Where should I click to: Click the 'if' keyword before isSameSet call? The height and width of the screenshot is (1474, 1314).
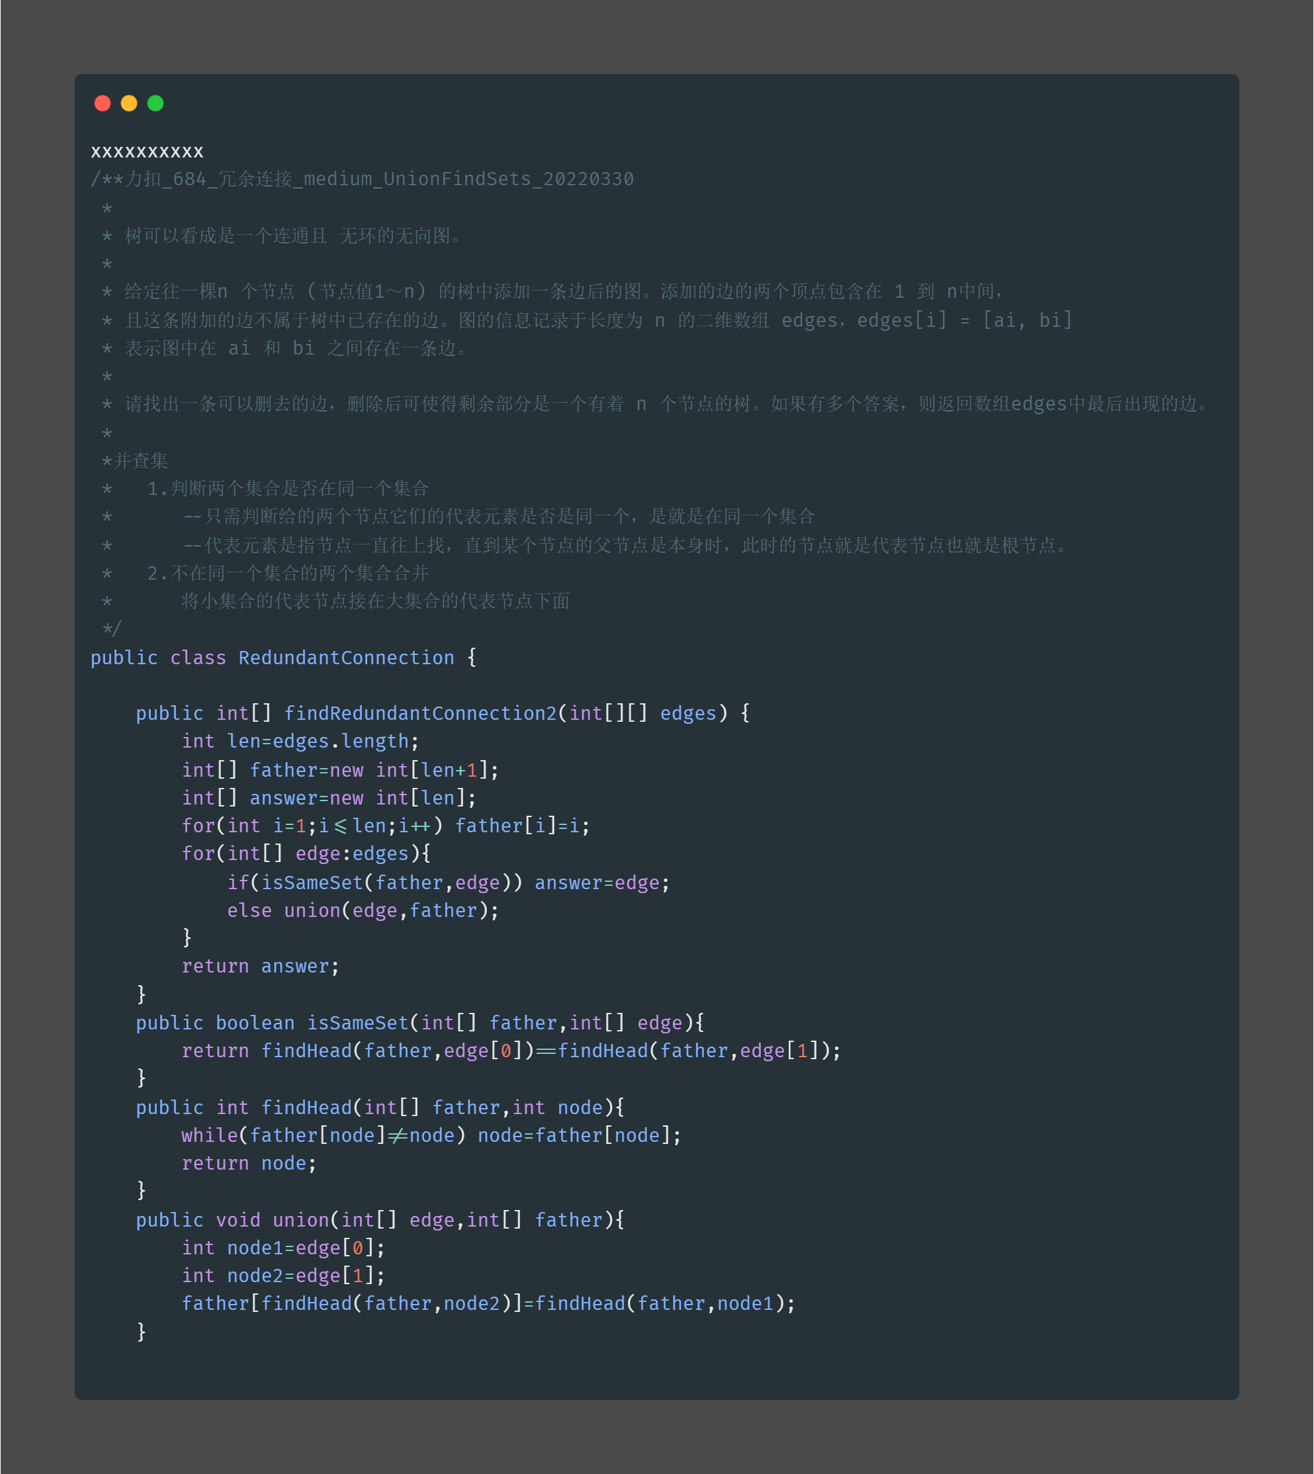click(238, 883)
